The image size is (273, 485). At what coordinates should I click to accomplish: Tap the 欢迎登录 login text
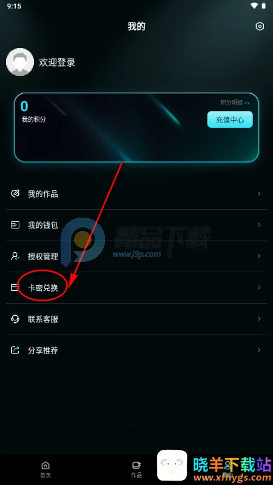pos(57,62)
